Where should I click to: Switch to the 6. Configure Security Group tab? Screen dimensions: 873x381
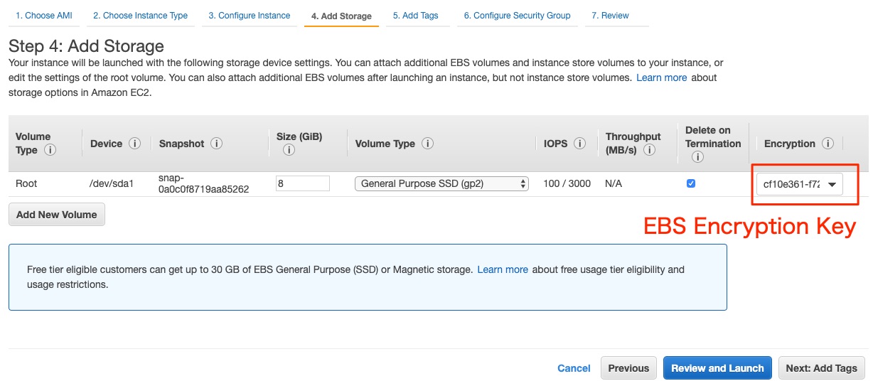(517, 16)
